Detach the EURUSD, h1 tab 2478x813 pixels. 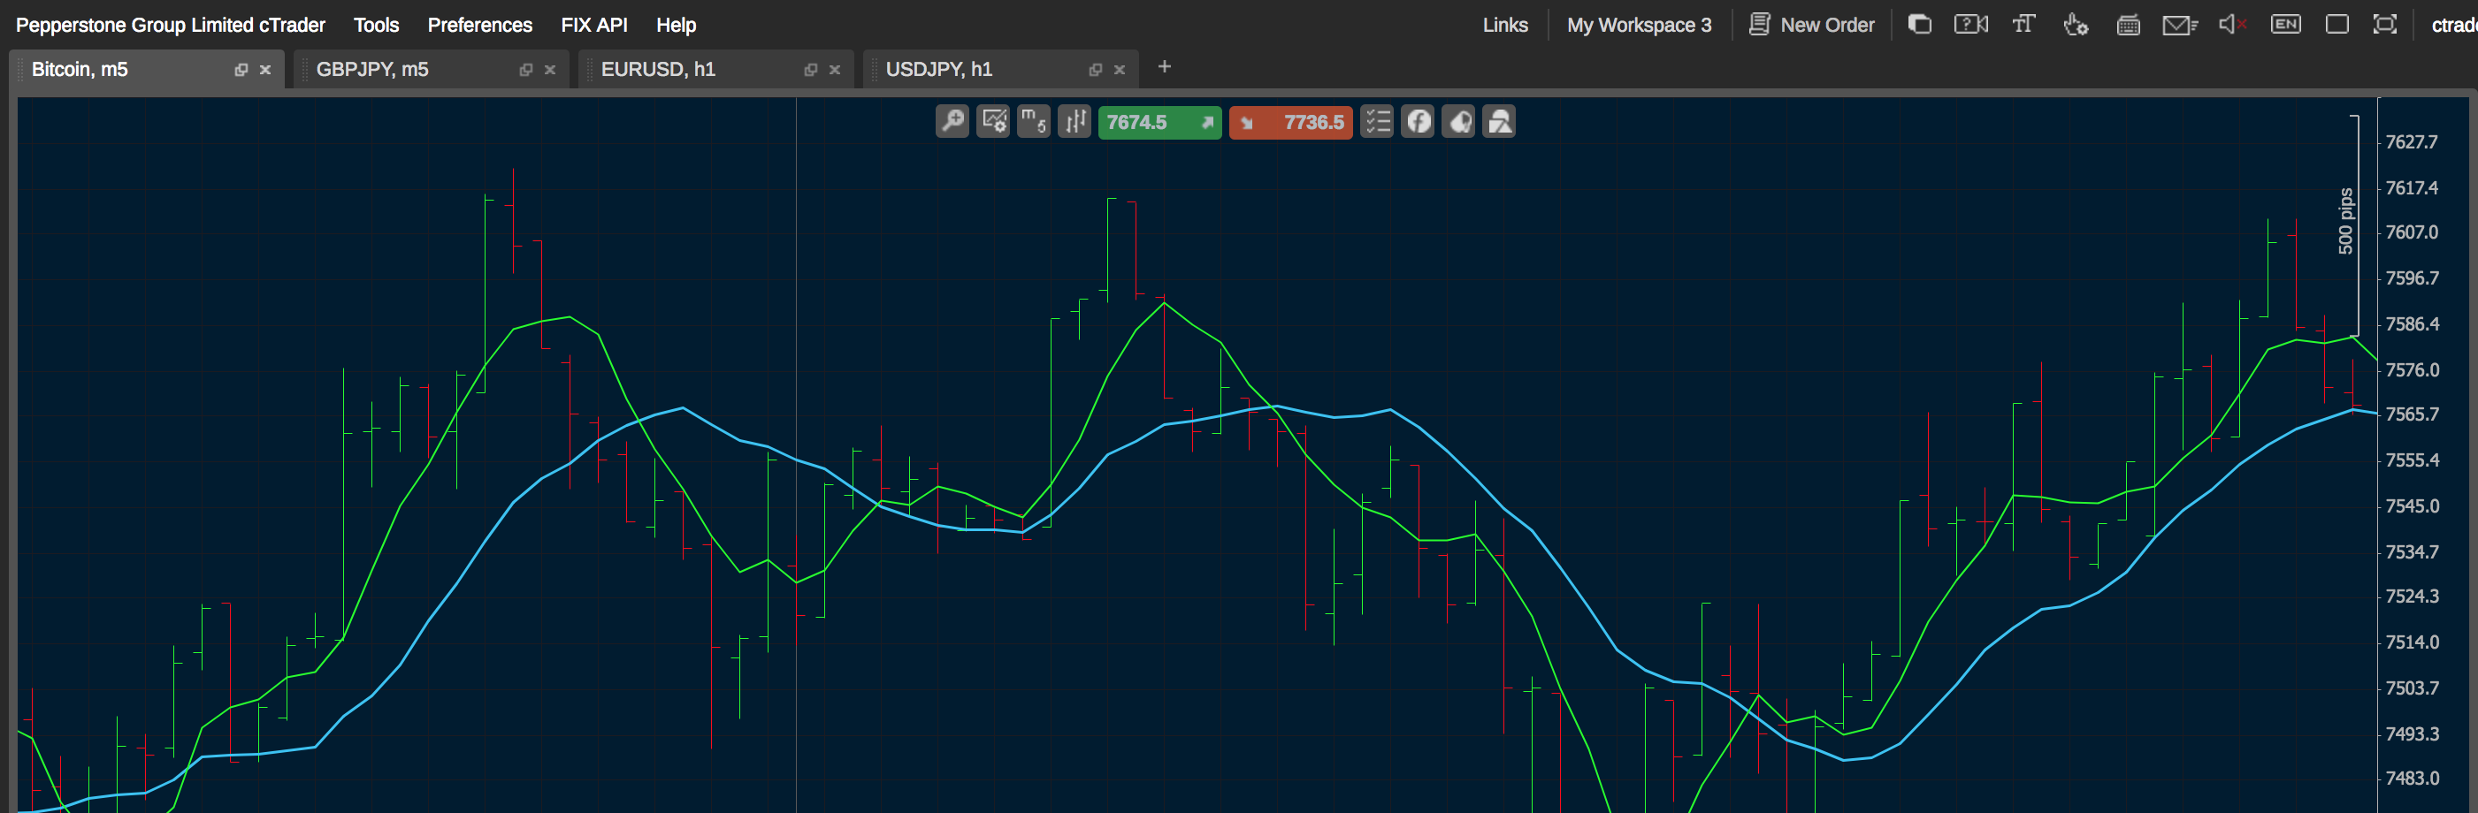coord(811,70)
